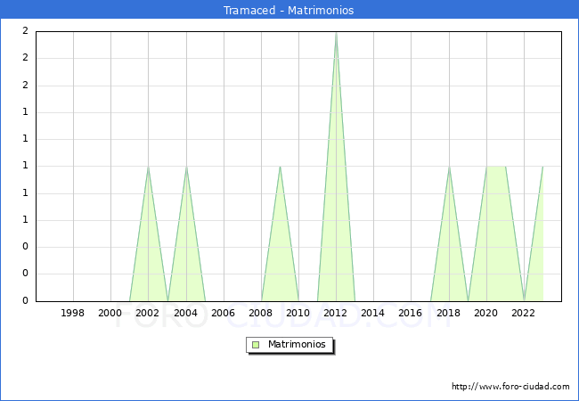Select the 2016 x-axis label
Screen dimensions: 579x401
coord(411,313)
